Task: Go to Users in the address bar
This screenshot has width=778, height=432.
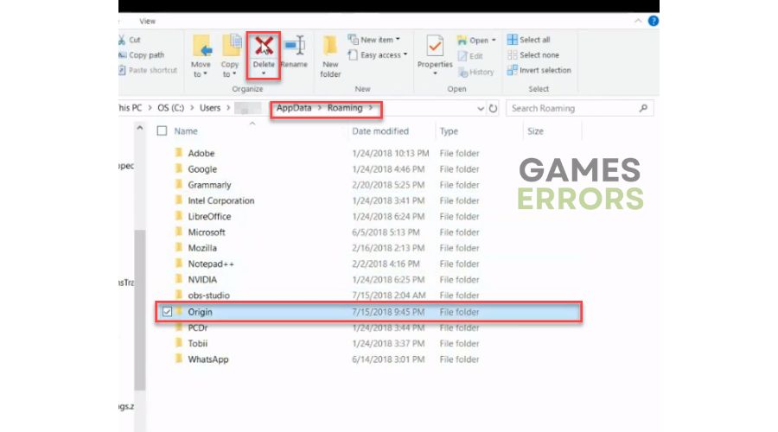Action: [x=210, y=108]
